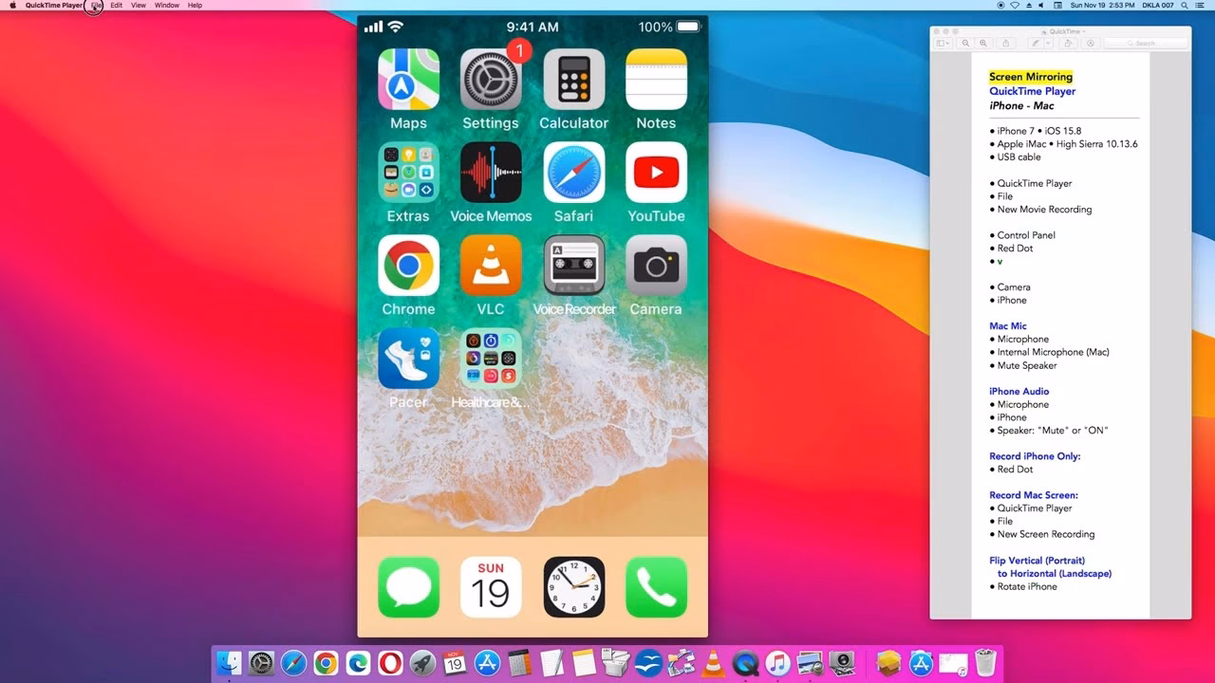Open VLC from the iPhone home screen

(x=491, y=267)
